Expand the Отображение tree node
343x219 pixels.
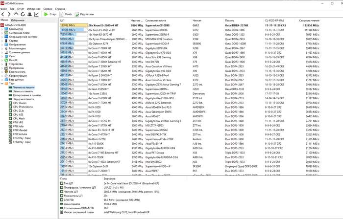tap(2, 44)
